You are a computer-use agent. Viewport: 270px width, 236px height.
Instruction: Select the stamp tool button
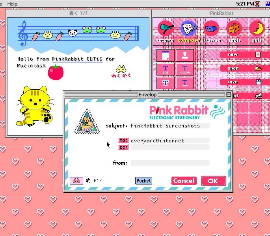(185, 55)
